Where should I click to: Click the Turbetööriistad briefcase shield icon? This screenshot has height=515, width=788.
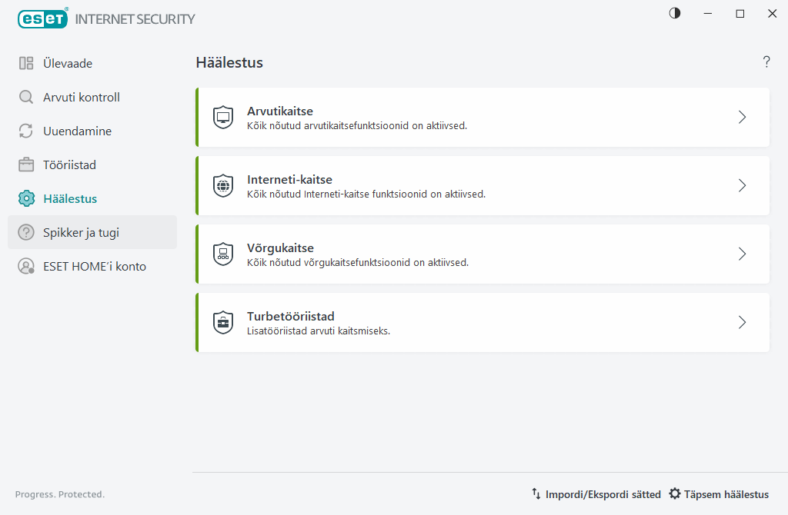[x=223, y=323]
